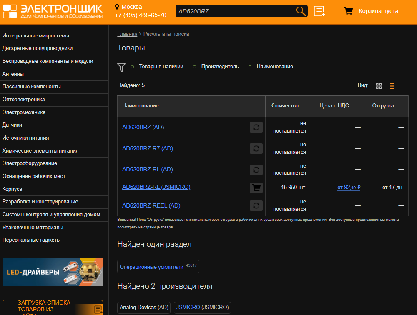
Task: Open Корпуса category
Action: pos(54,189)
